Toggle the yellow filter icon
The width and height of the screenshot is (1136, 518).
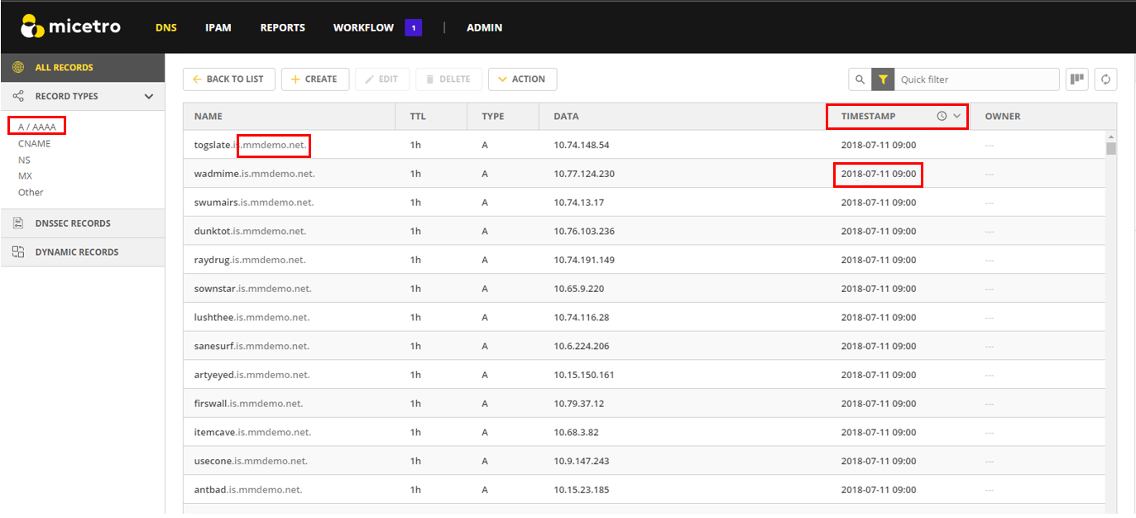(x=883, y=79)
